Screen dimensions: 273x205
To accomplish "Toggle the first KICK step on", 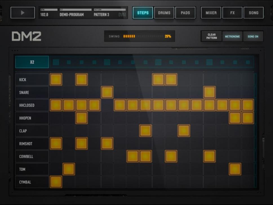I will click(x=57, y=80).
